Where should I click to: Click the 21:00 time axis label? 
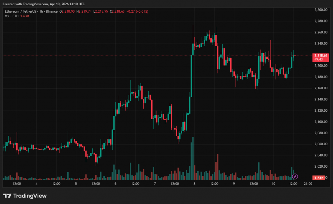308,184
